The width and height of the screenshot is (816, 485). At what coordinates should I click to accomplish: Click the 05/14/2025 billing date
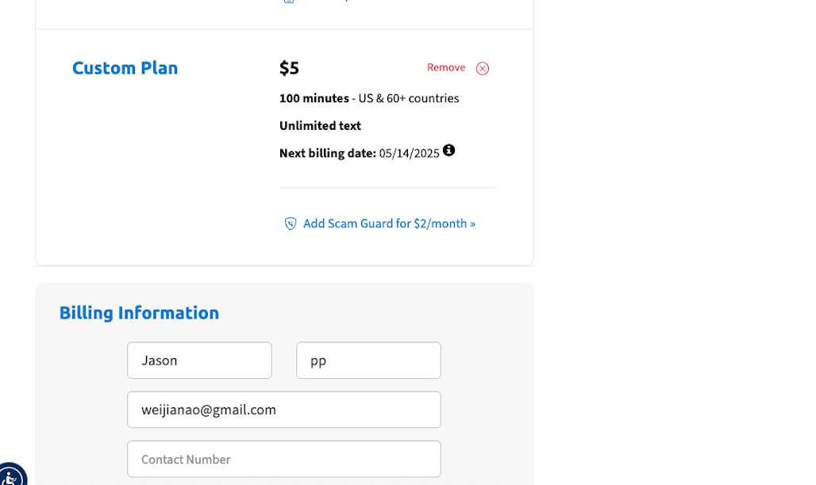pos(409,153)
